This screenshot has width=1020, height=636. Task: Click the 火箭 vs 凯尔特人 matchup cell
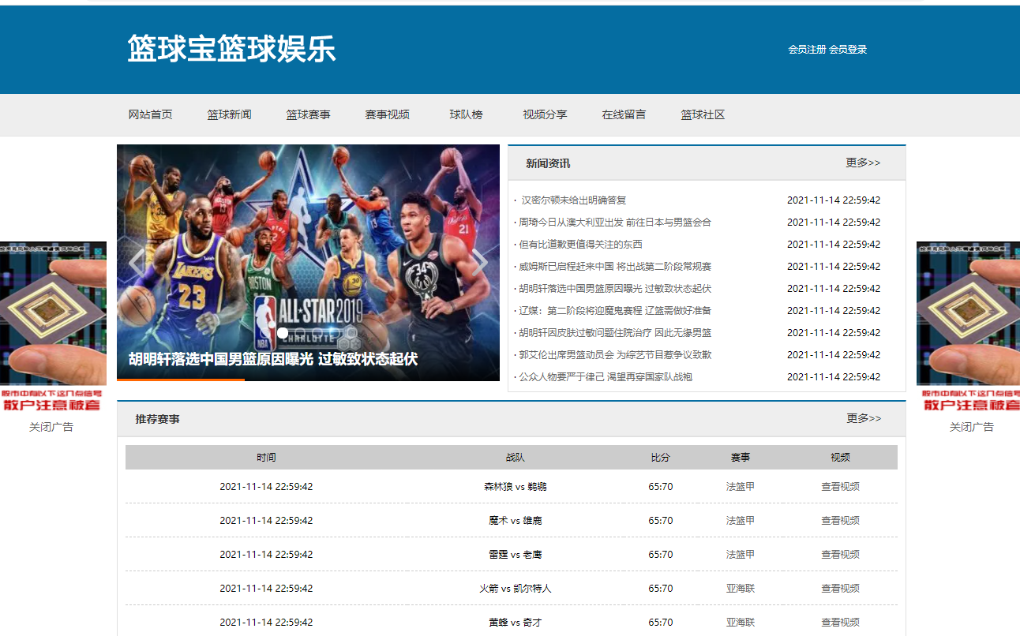pos(516,589)
